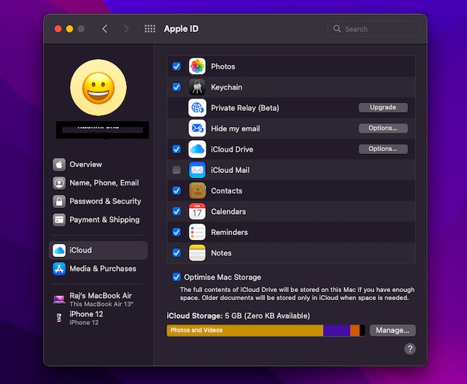
Task: Open Name, Phone, Email section
Action: point(99,183)
